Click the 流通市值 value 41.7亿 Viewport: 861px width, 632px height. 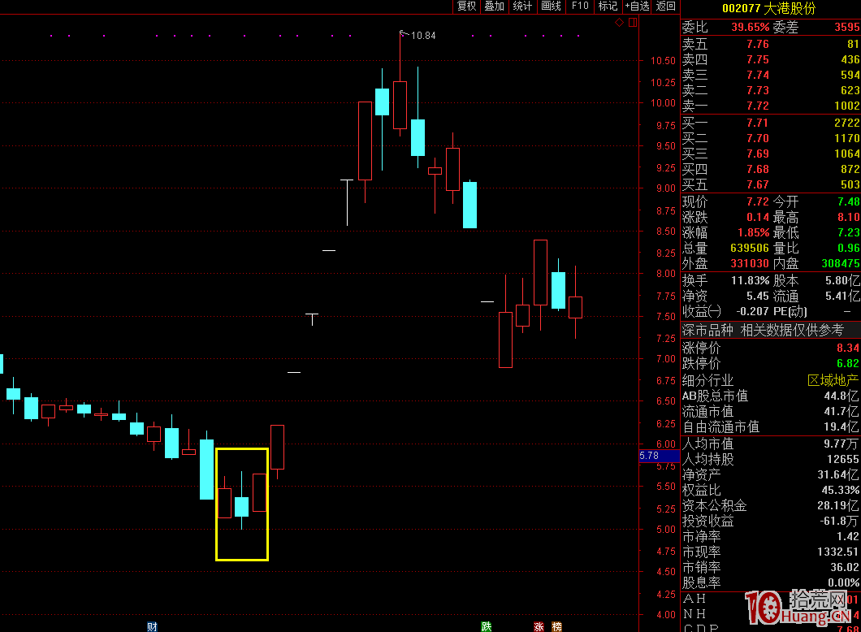coord(842,411)
